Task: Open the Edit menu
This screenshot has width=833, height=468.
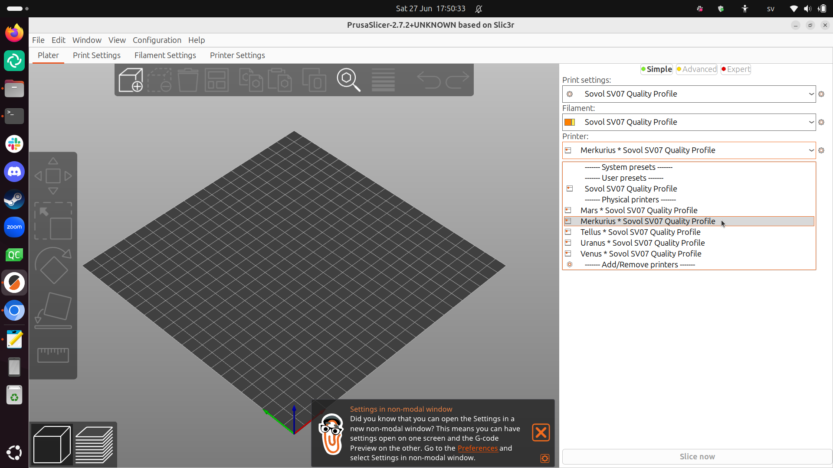Action: pyautogui.click(x=58, y=40)
